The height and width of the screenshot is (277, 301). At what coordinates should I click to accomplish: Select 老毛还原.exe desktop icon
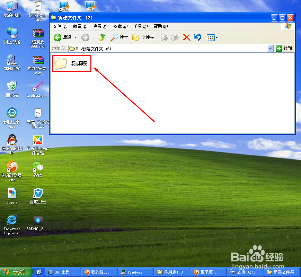click(12, 118)
